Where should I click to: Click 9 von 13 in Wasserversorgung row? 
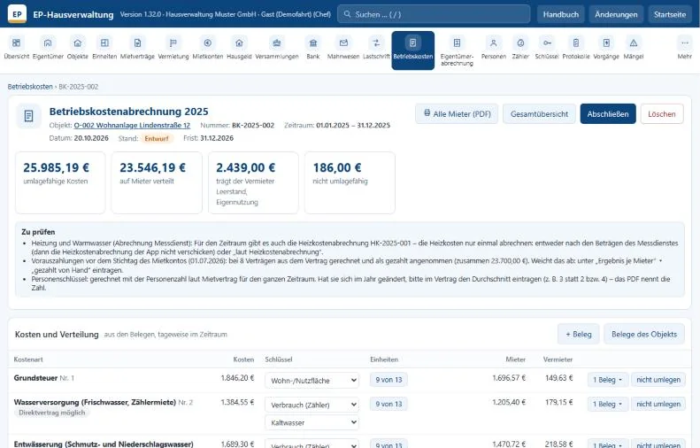coord(388,404)
